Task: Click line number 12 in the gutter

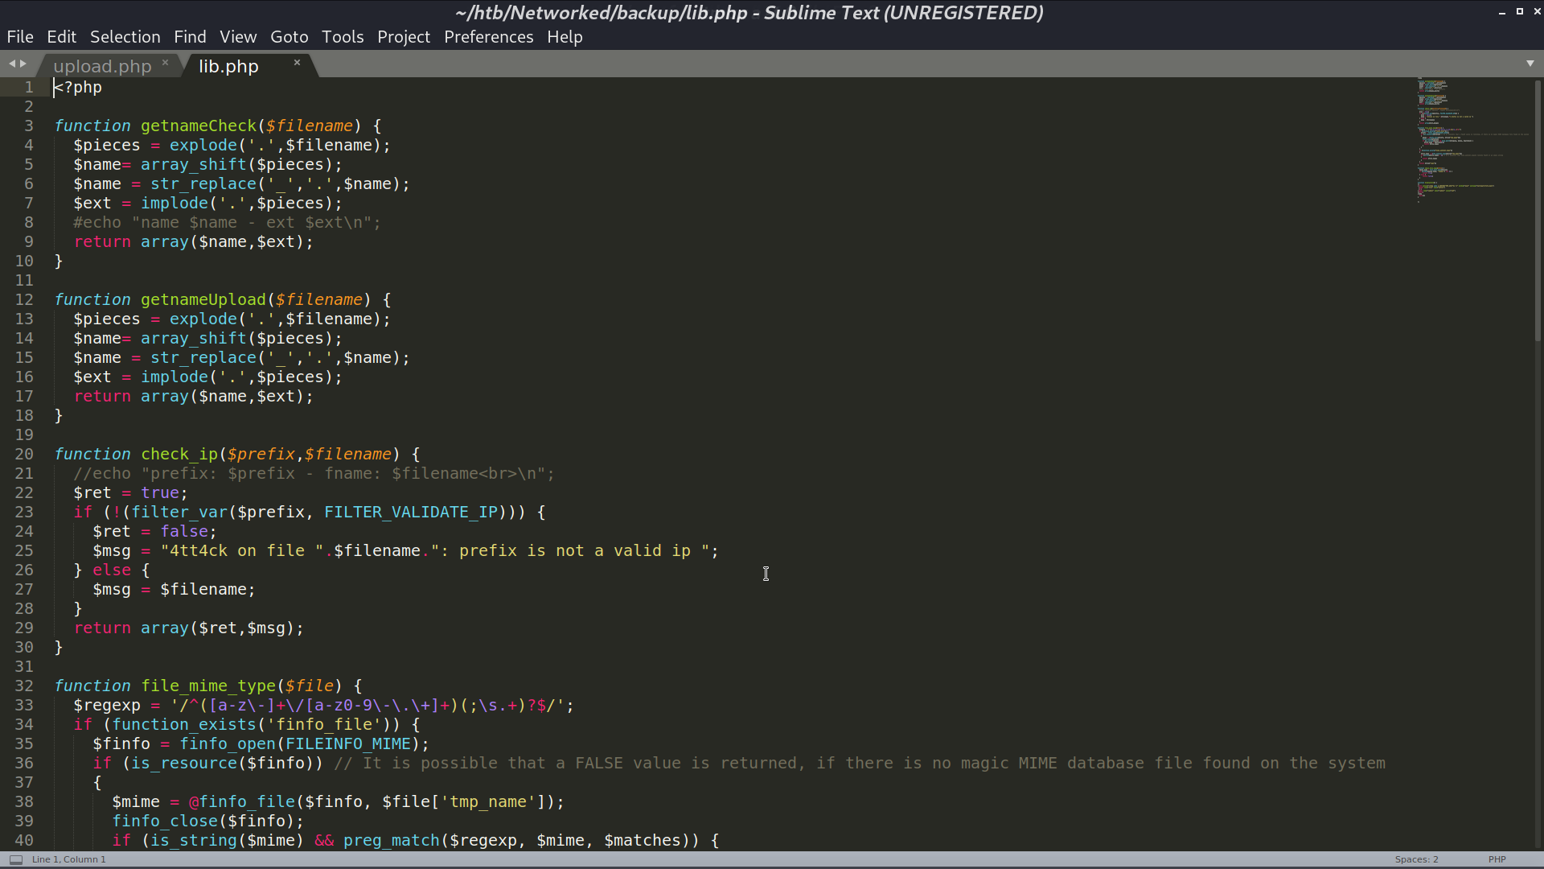Action: (x=24, y=299)
